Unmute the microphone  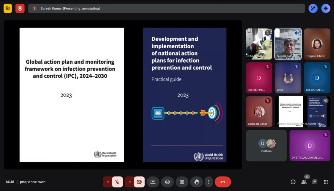coord(117,182)
